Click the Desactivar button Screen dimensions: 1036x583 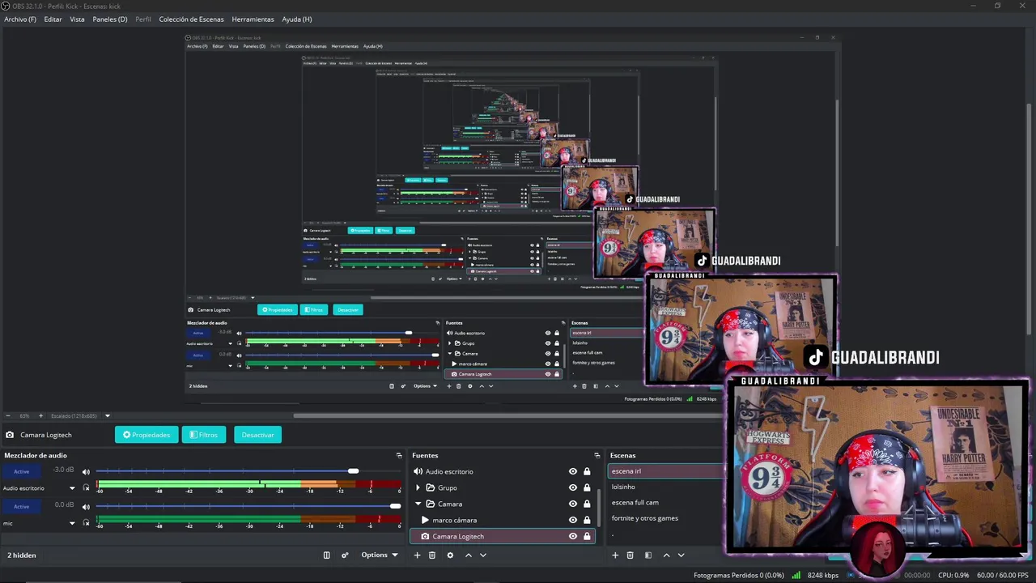pyautogui.click(x=257, y=435)
